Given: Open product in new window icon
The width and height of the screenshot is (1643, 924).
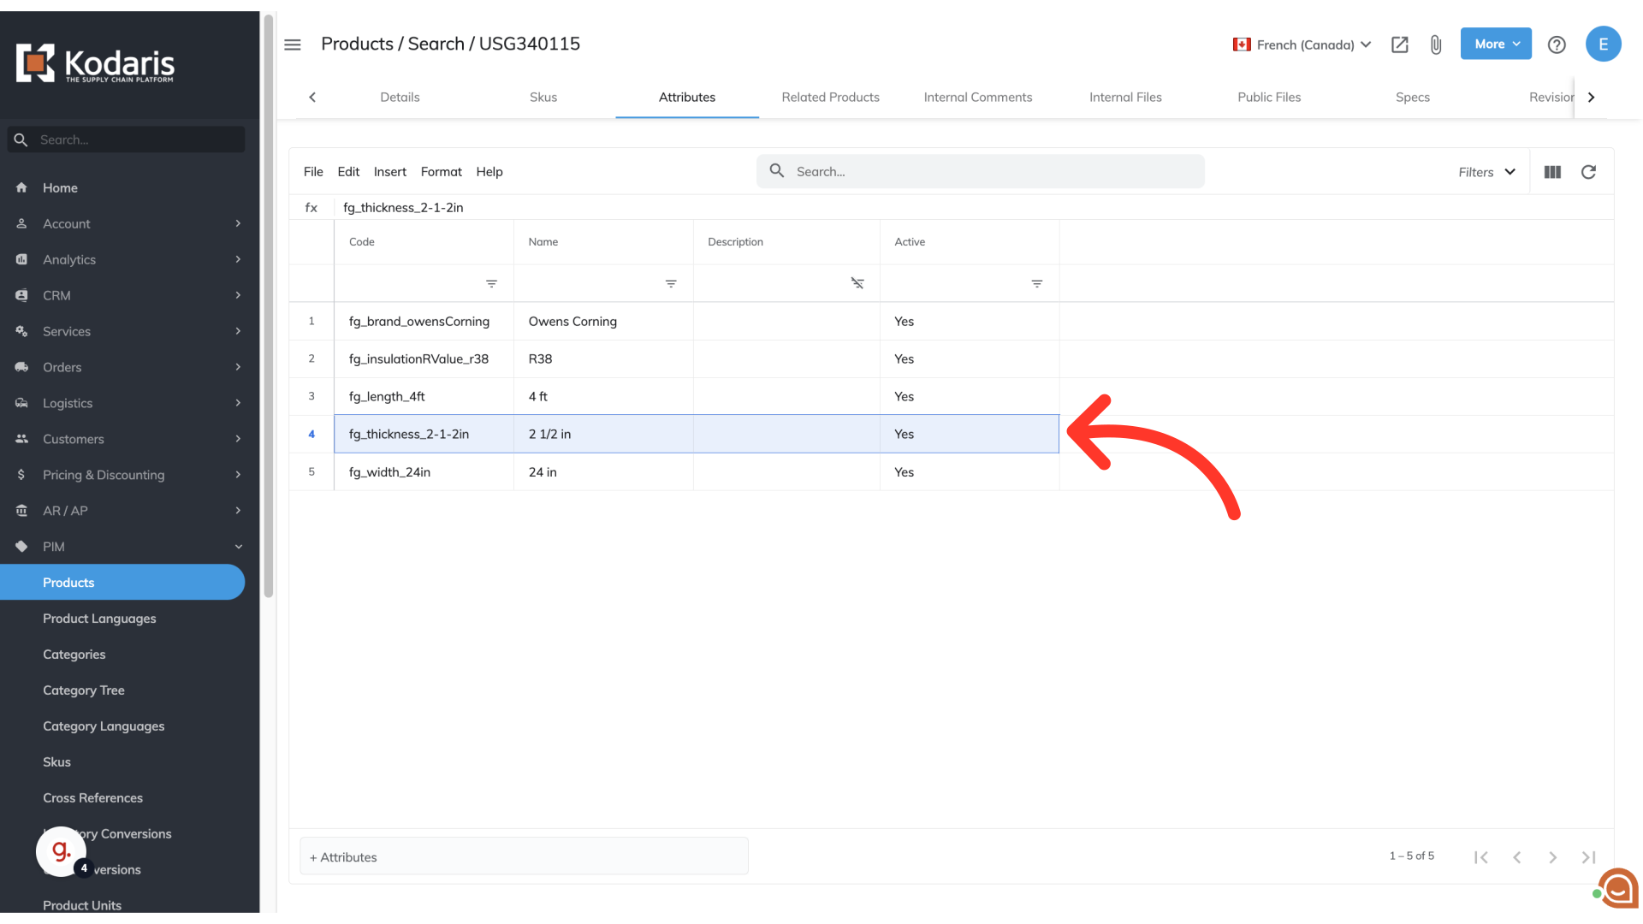Looking at the screenshot, I should pos(1400,44).
